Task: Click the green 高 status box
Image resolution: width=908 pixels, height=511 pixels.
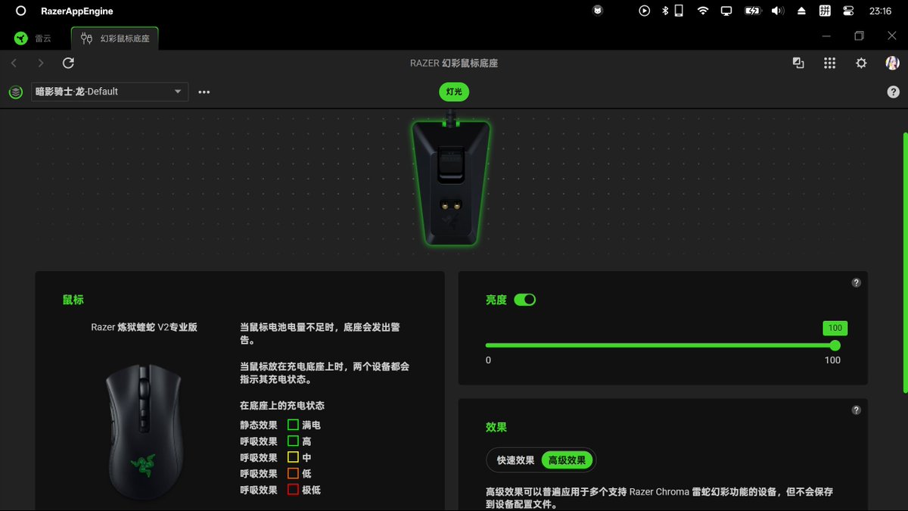Action: point(293,441)
